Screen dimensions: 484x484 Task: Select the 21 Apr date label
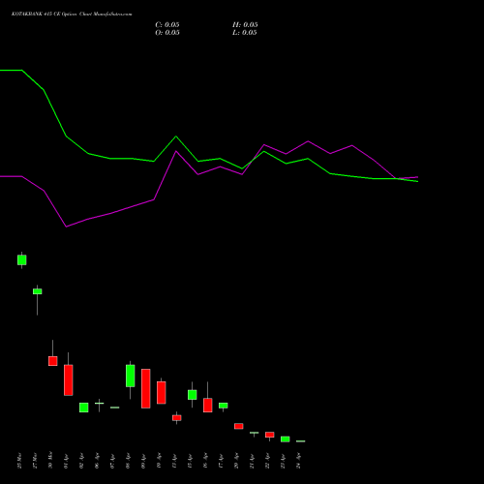click(252, 461)
